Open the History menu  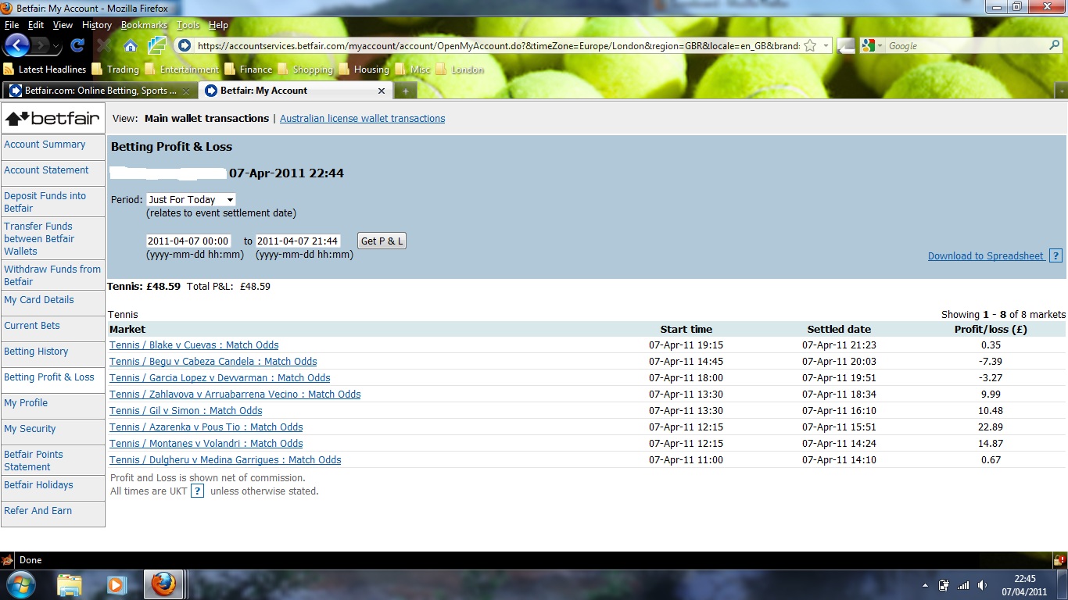[97, 25]
